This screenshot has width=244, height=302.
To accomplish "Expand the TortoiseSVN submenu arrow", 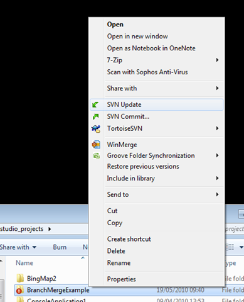I will pyautogui.click(x=218, y=128).
